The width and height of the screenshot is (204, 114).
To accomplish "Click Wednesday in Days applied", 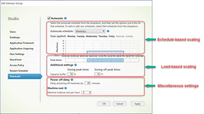I will (91, 36).
